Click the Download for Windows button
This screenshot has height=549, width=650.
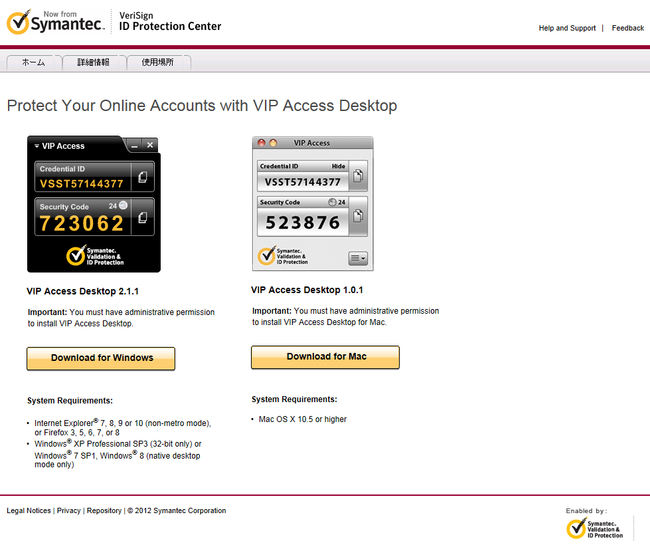coord(101,358)
